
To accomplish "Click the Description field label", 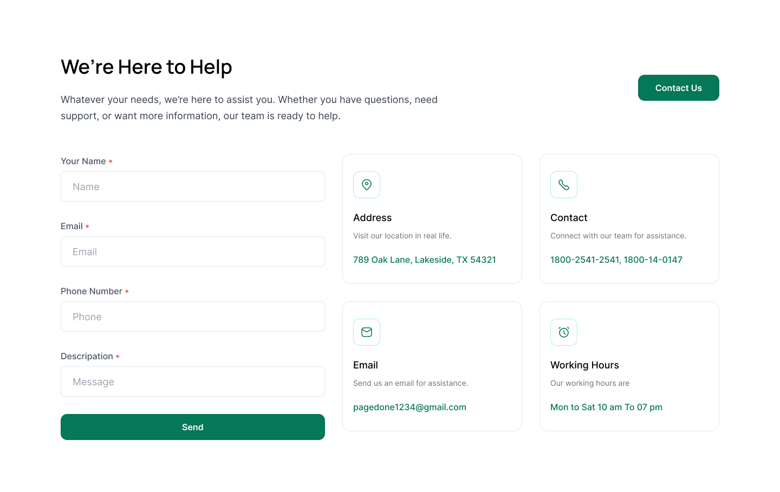I will [87, 356].
